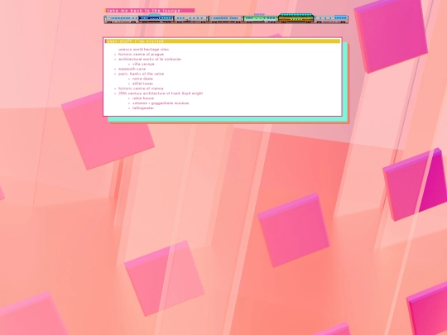Image resolution: width=447 pixels, height=335 pixels.
Task: Select 'historic centre of prague' list item
Action: click(x=141, y=54)
